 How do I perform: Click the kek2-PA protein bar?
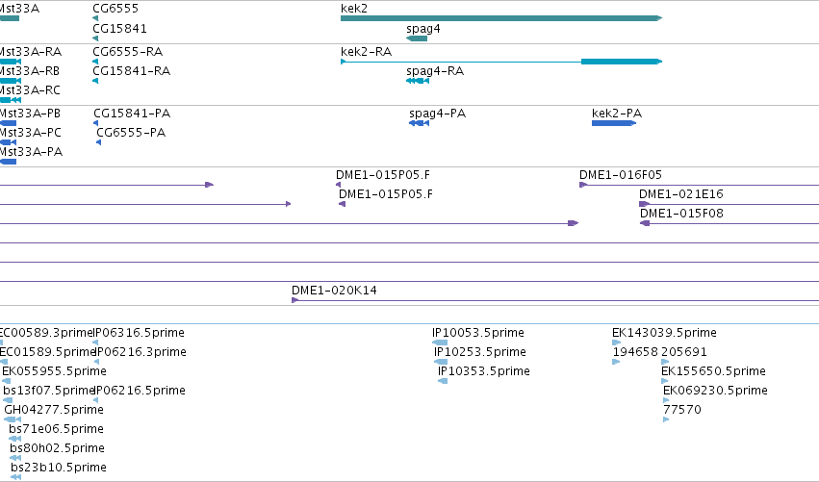(614, 123)
